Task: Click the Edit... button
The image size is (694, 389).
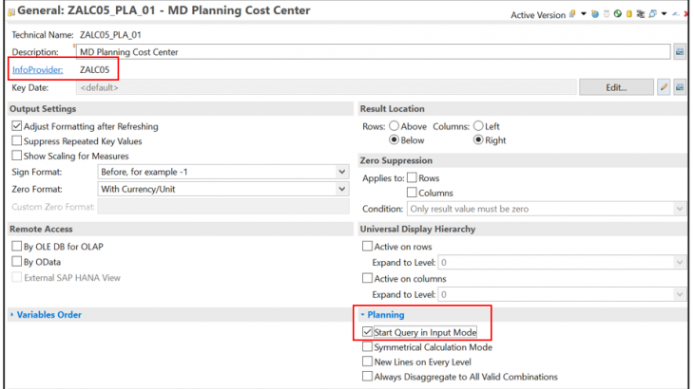Action: coord(616,87)
